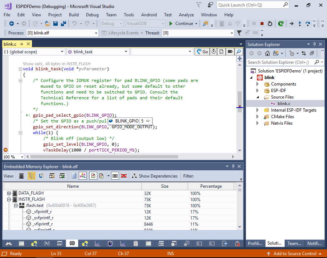Expand the DATA_FLASH memory node
Image resolution: width=327 pixels, height=258 pixels.
pos(9,193)
